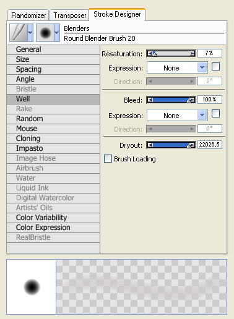Image resolution: width=234 pixels, height=319 pixels.
Task: Open the Random settings section
Action: pos(53,119)
